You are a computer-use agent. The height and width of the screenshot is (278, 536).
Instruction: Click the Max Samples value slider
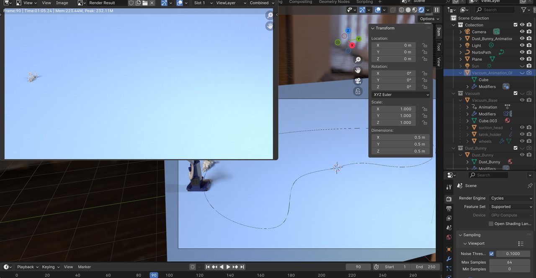point(509,262)
